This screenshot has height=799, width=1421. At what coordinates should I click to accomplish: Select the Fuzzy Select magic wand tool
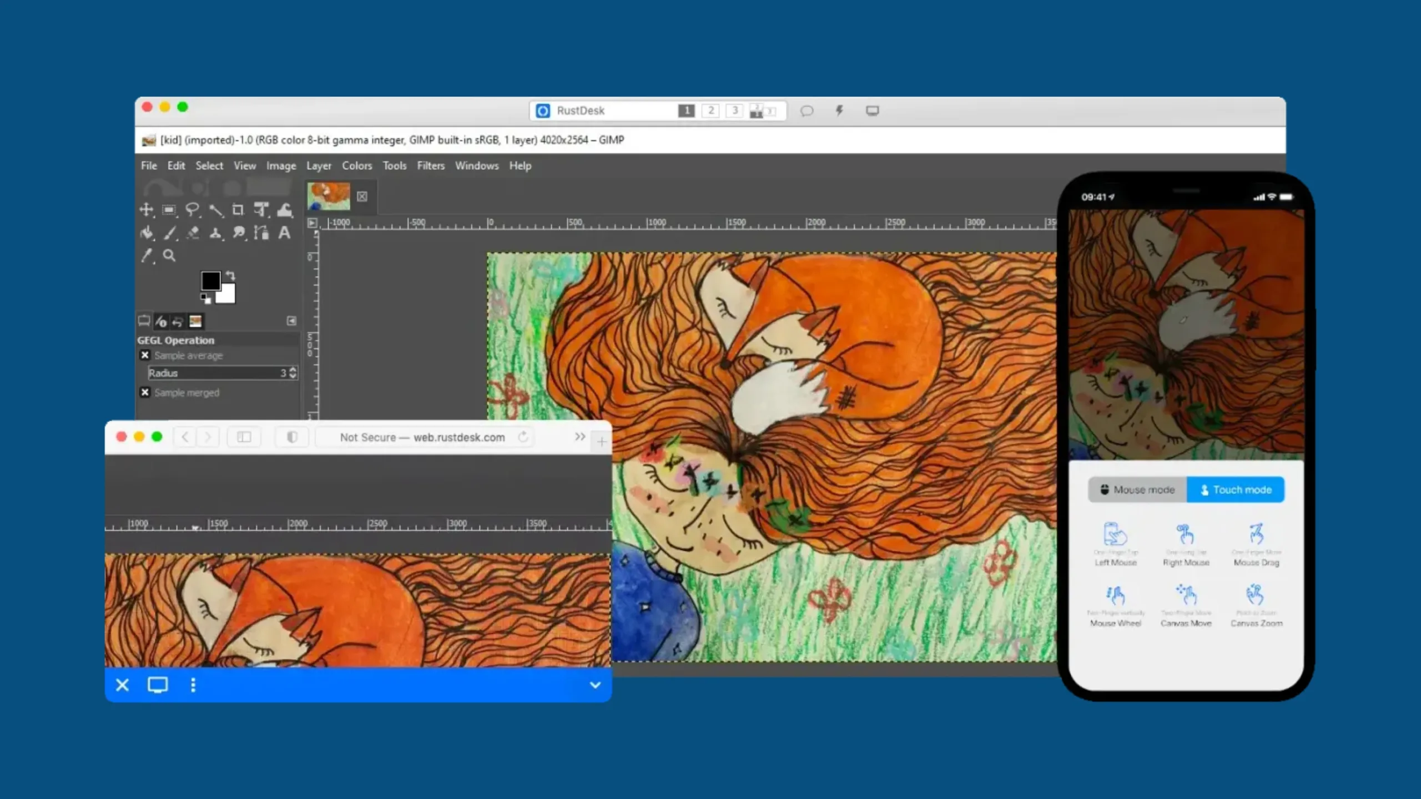click(215, 210)
